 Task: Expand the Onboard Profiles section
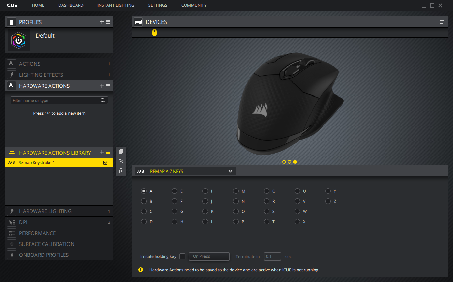point(59,255)
